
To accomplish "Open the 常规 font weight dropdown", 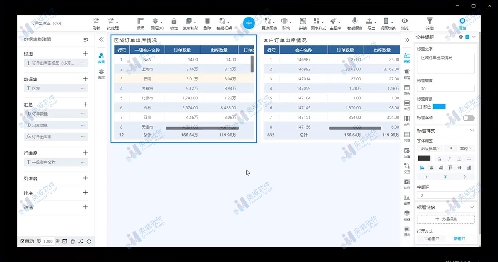I will point(466,148).
